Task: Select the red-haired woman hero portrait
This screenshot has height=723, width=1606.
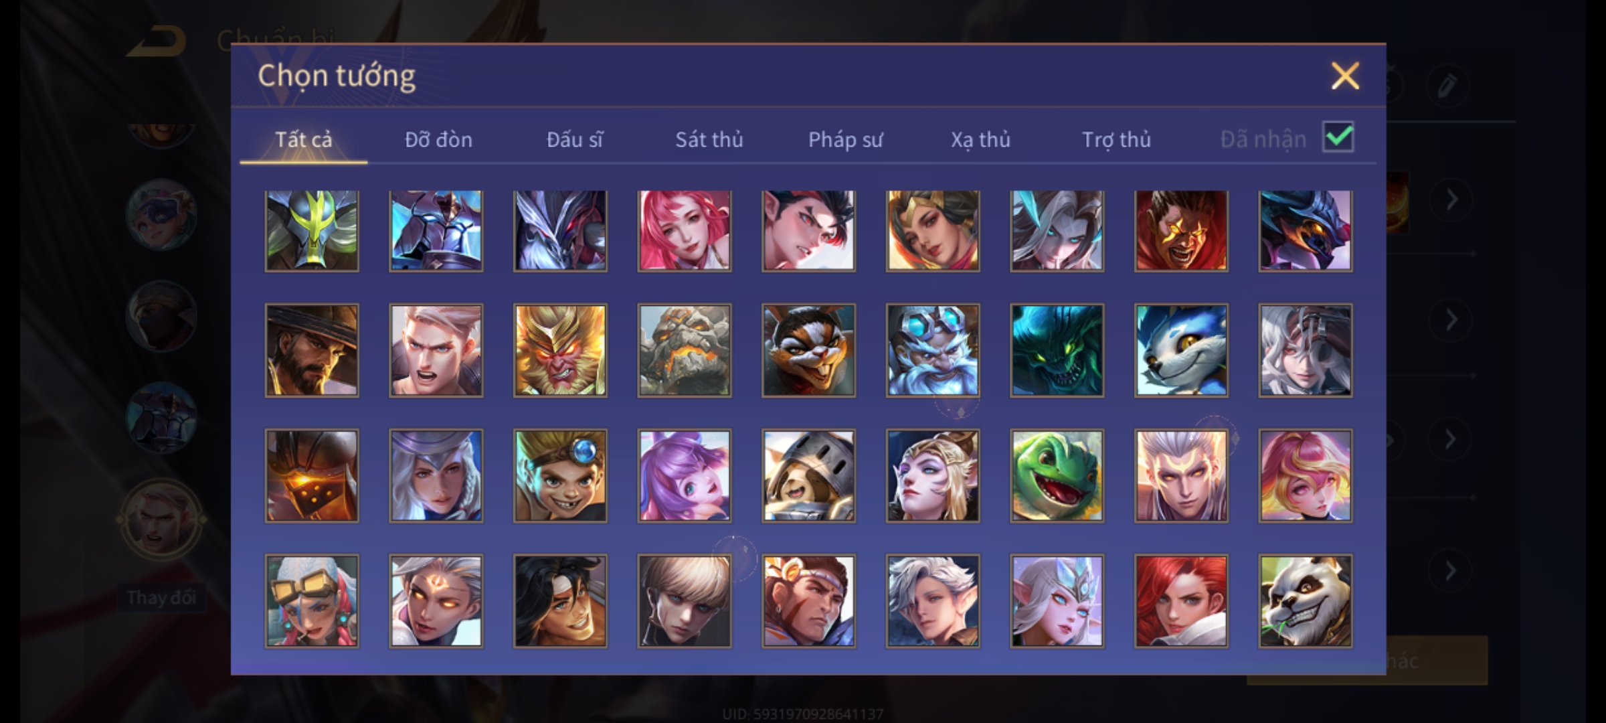Action: (x=1181, y=601)
